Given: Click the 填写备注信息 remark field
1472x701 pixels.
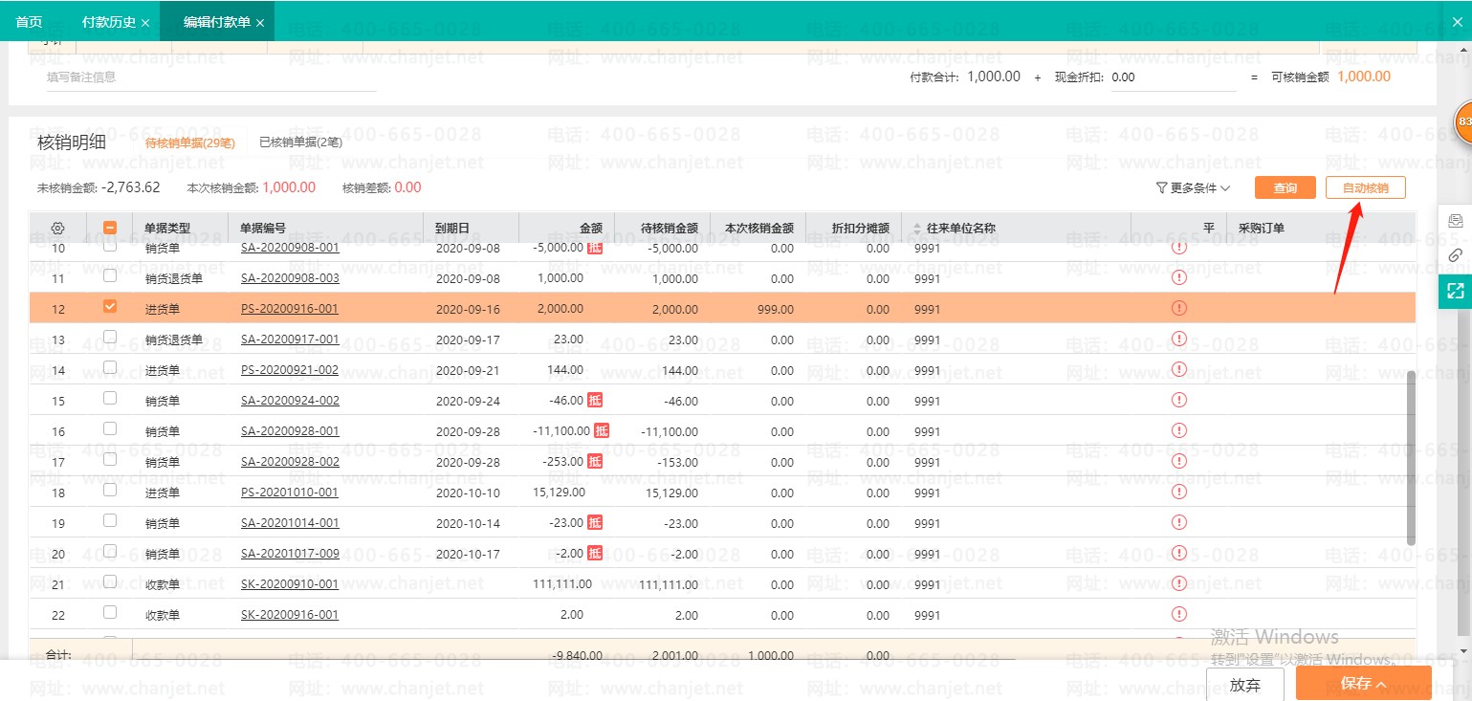Looking at the screenshot, I should 210,77.
